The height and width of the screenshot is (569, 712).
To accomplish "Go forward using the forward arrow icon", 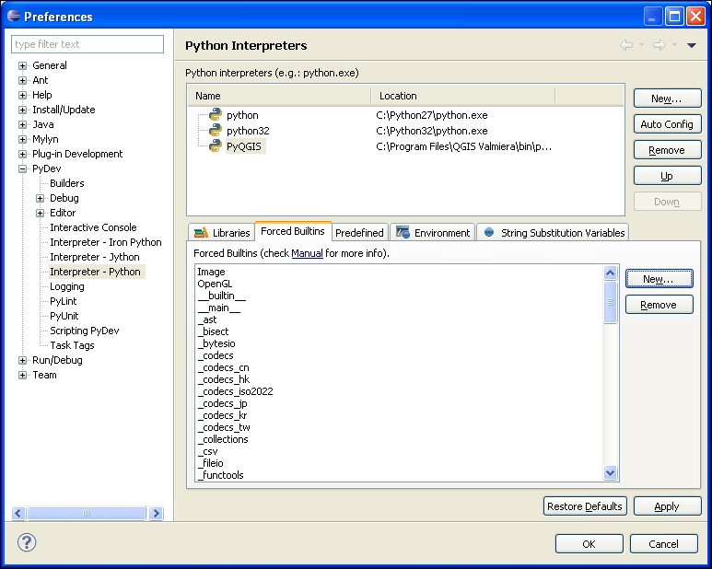I will [659, 45].
